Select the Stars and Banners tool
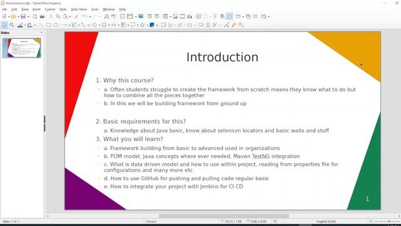Screen dimensions: 401x226 (x=142, y=25)
